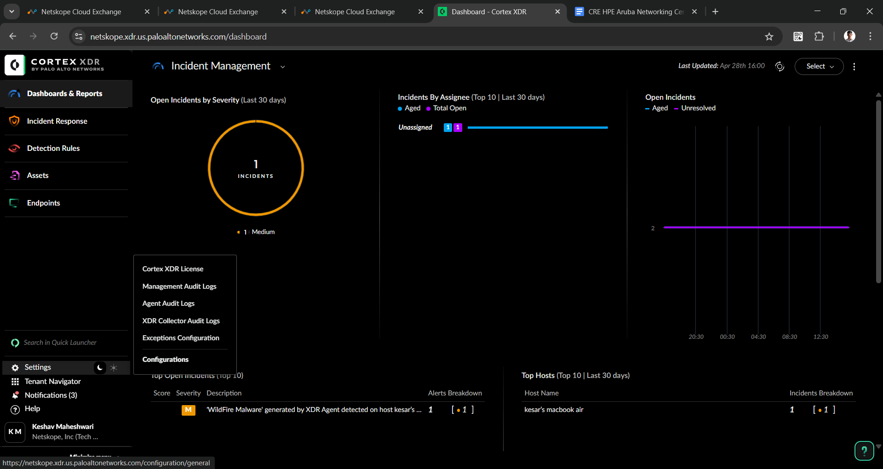Open Agent Audit Logs

168,303
